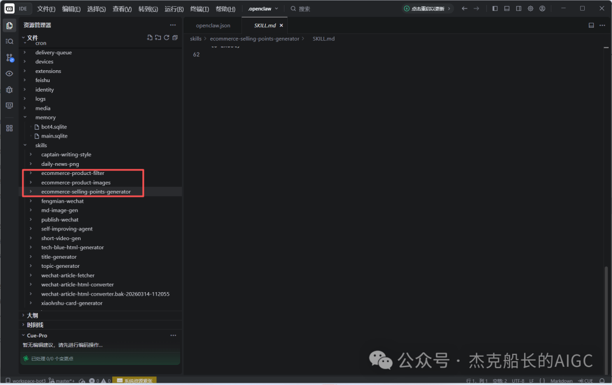612x385 pixels.
Task: Go back with the left arrow
Action: 465,8
